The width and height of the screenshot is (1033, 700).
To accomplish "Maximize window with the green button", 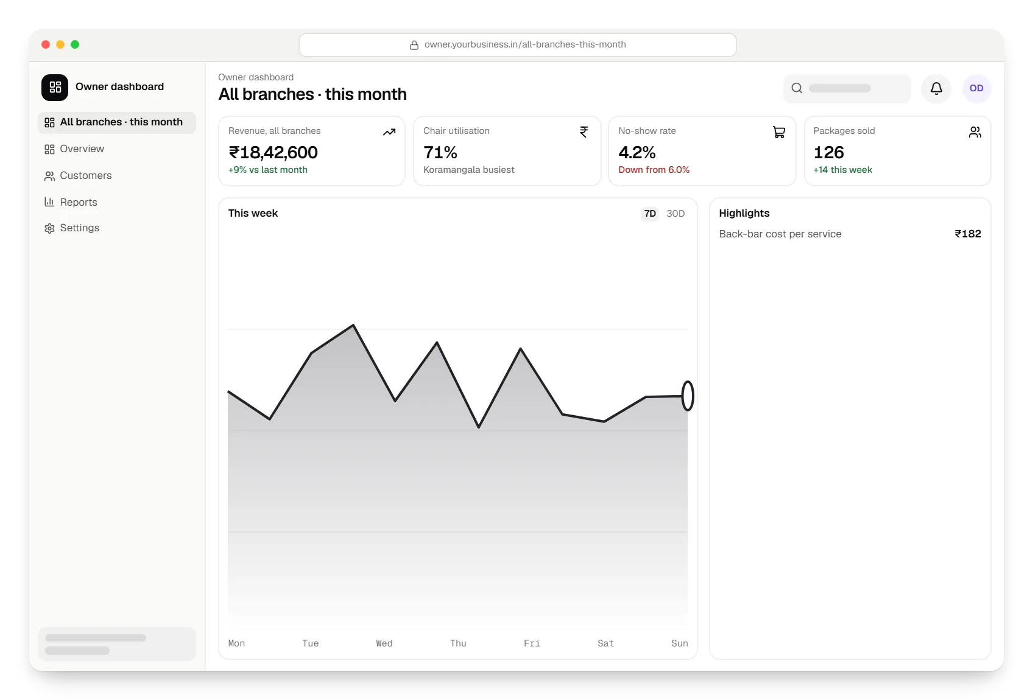I will (x=75, y=44).
